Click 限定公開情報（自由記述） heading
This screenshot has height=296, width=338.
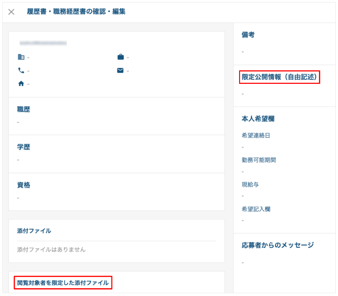[x=279, y=77]
